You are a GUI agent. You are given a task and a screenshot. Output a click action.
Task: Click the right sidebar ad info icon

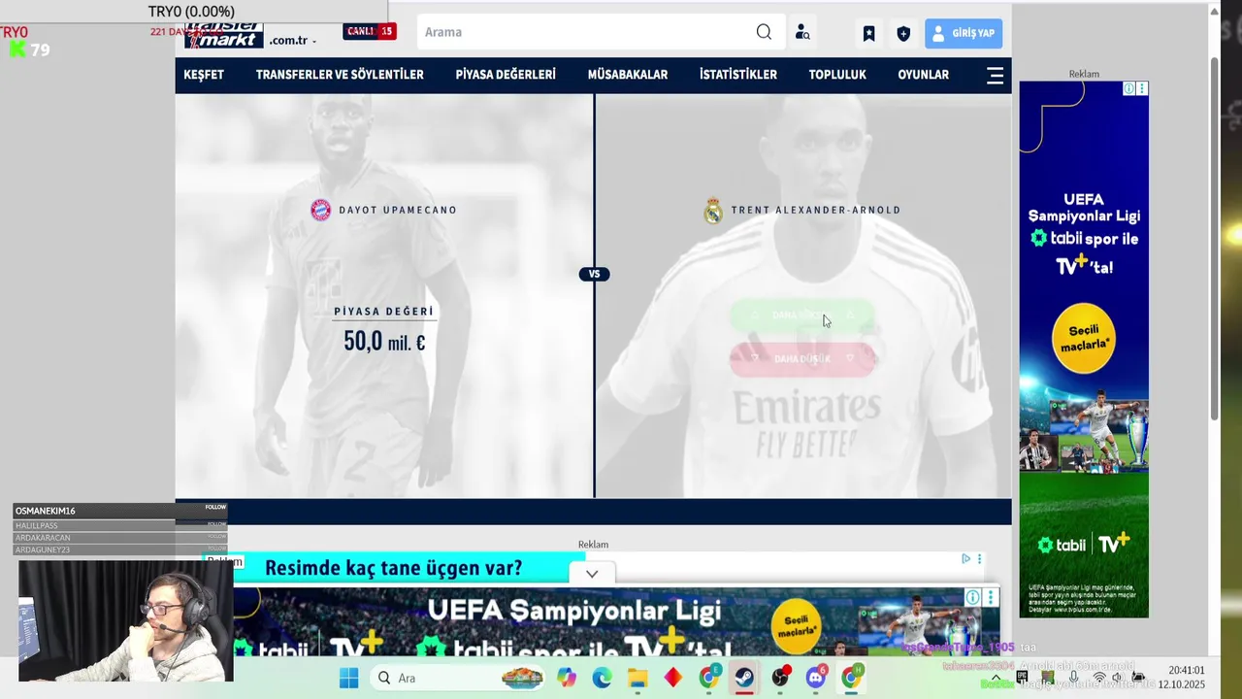click(1129, 88)
